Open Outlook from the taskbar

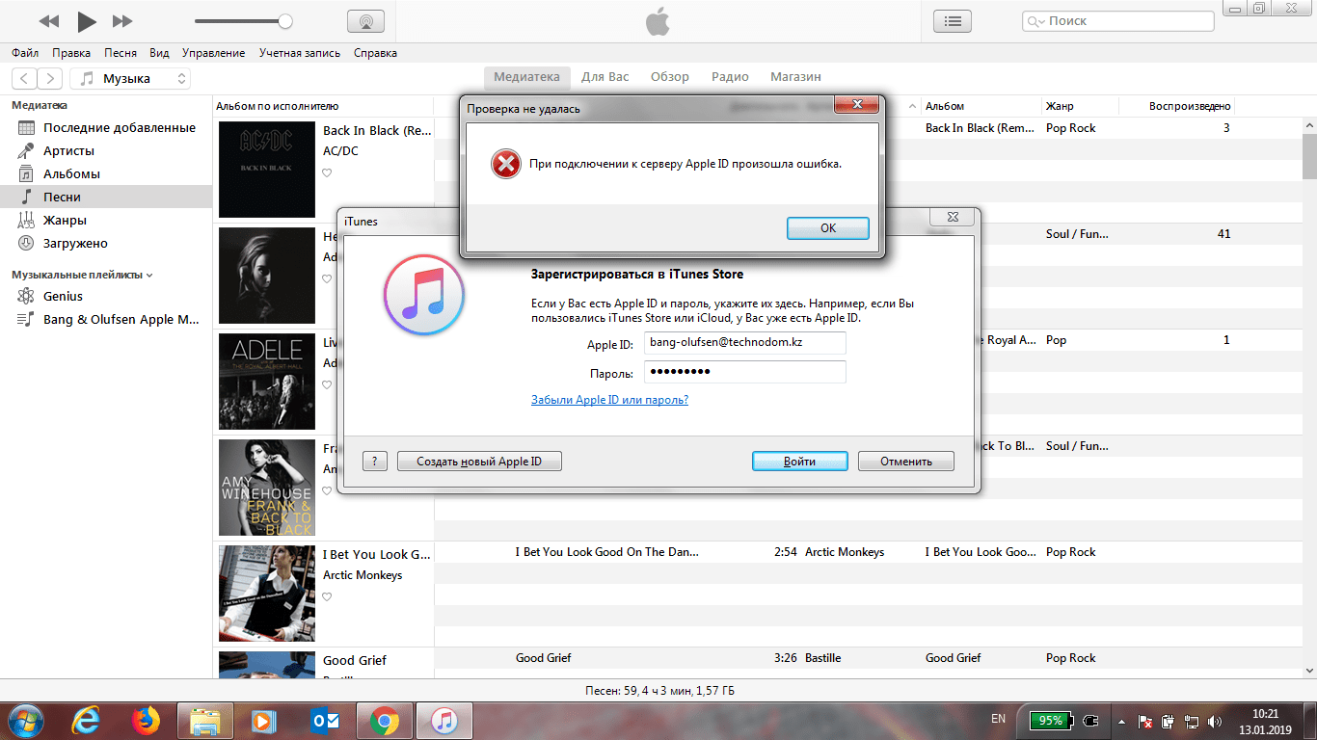point(325,721)
